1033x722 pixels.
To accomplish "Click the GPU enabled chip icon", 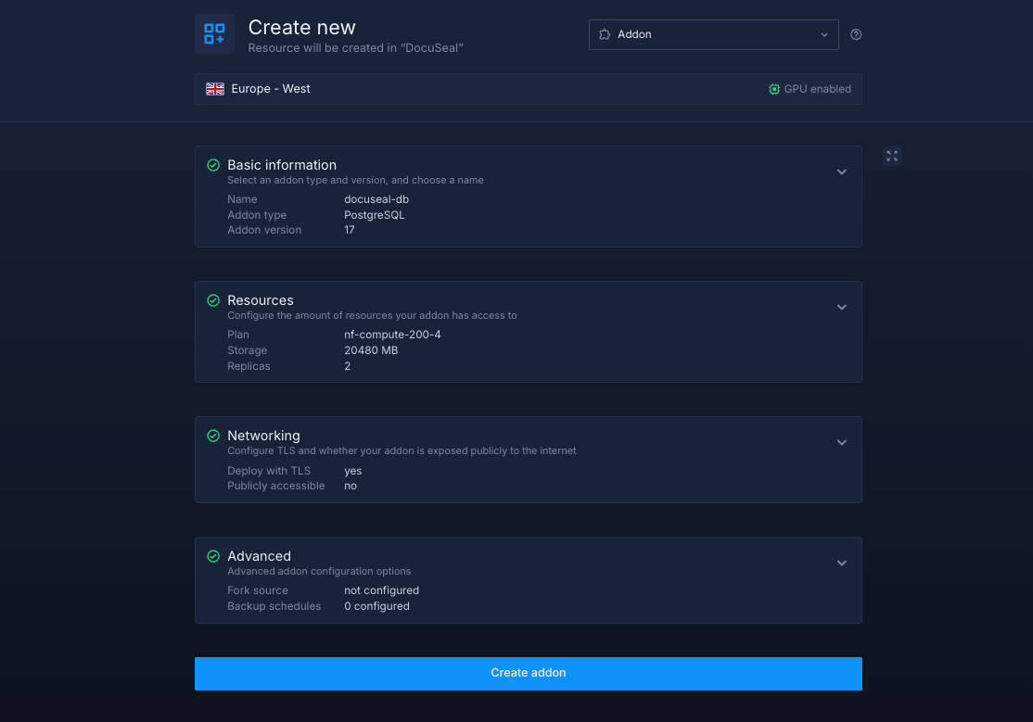I will point(774,89).
